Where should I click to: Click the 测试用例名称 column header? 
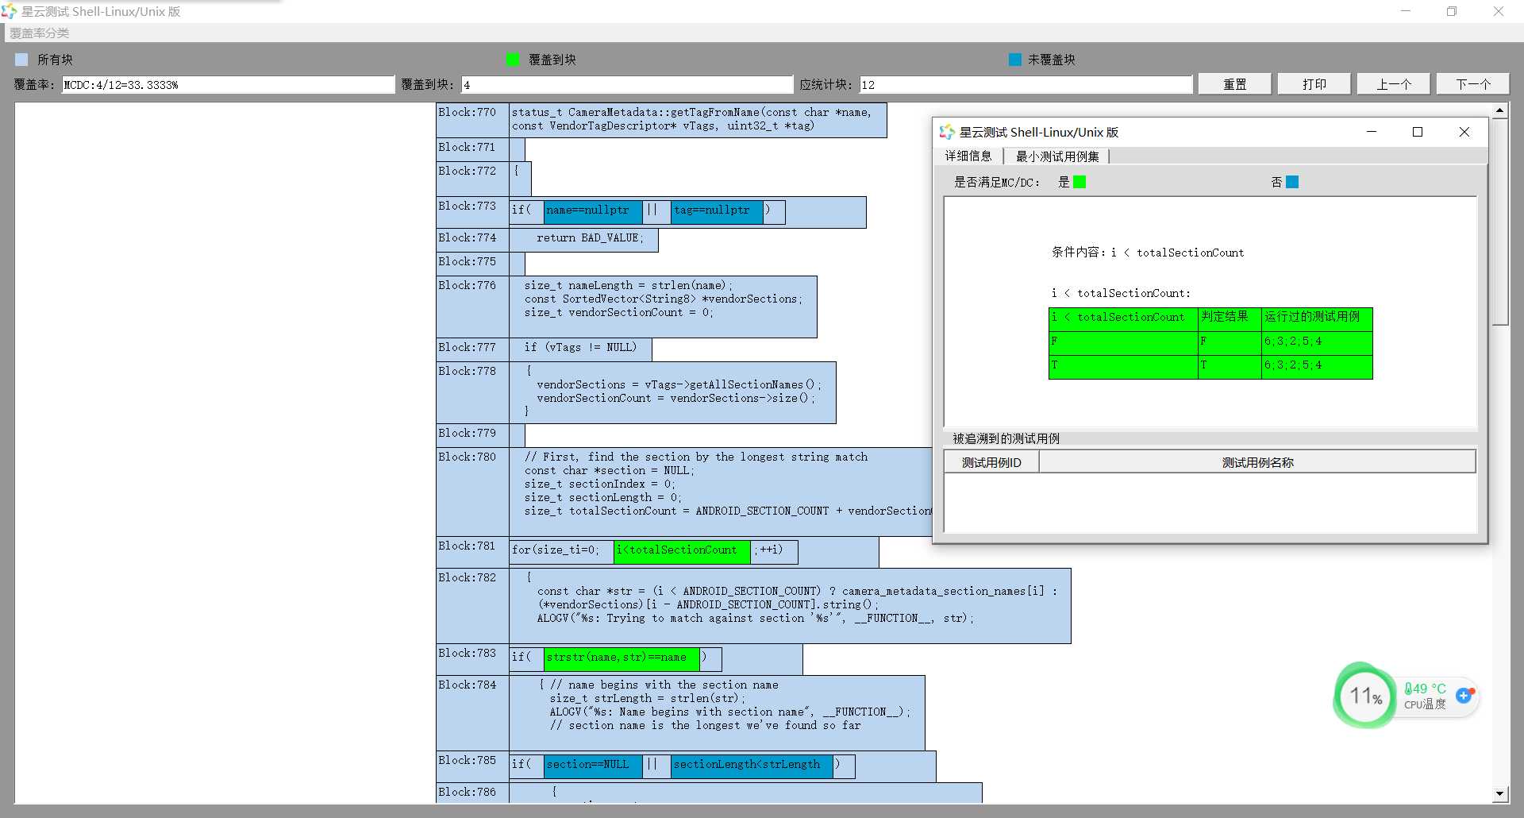pyautogui.click(x=1257, y=462)
